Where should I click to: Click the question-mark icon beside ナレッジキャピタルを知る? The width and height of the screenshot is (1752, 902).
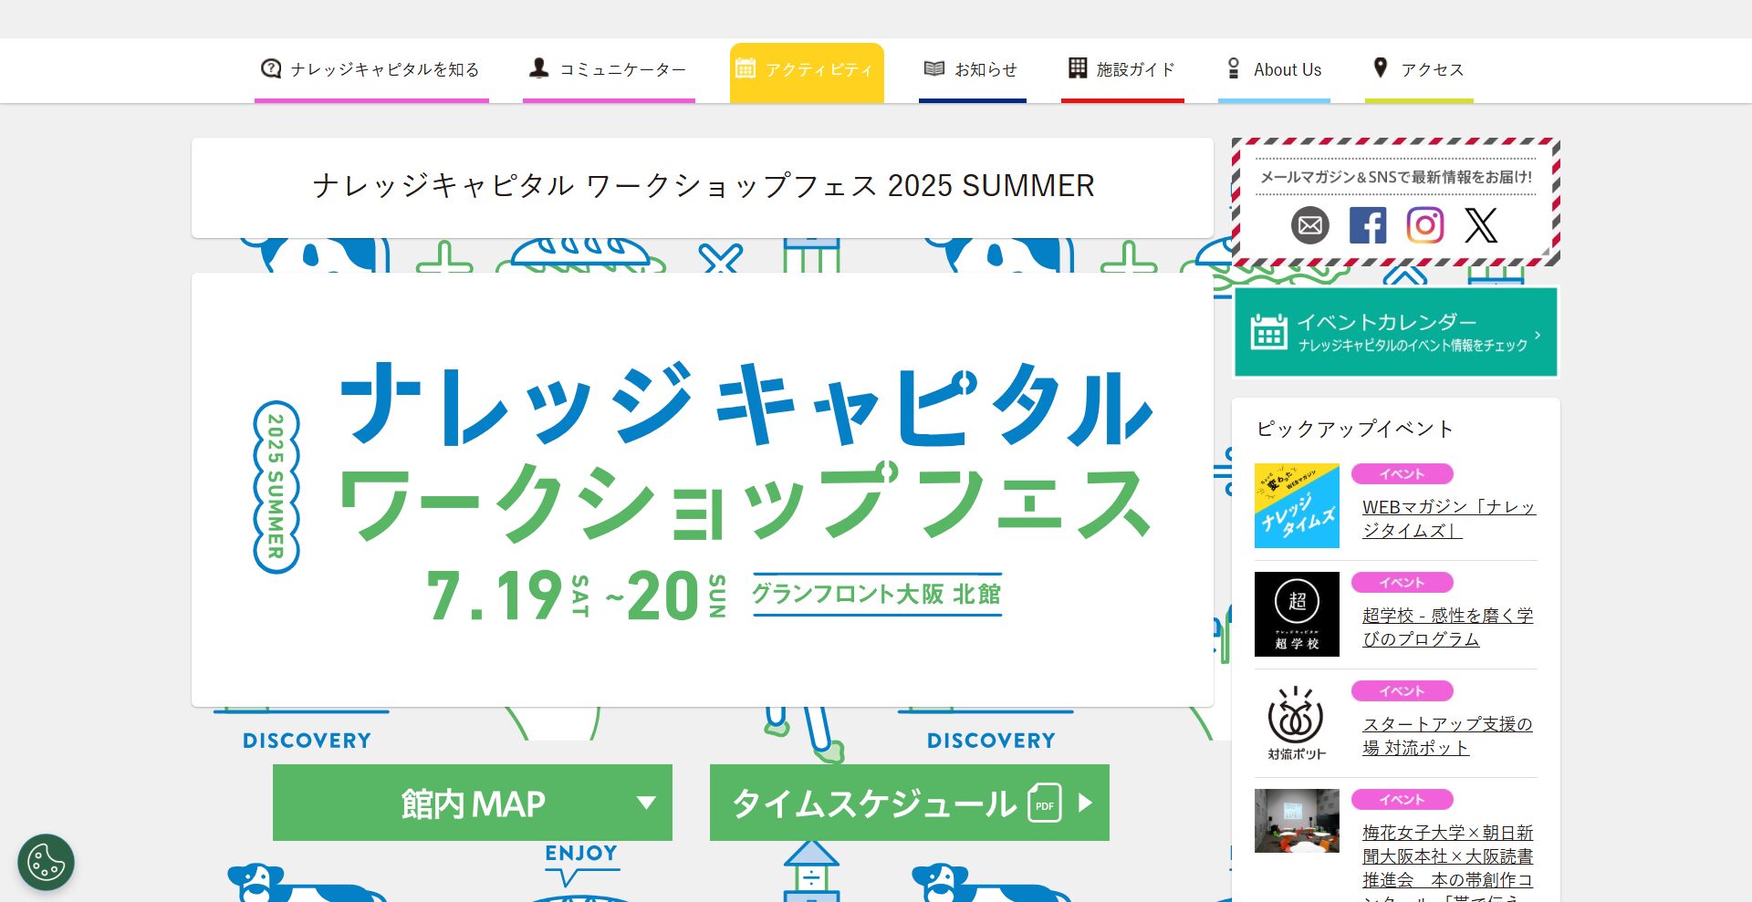pos(271,68)
